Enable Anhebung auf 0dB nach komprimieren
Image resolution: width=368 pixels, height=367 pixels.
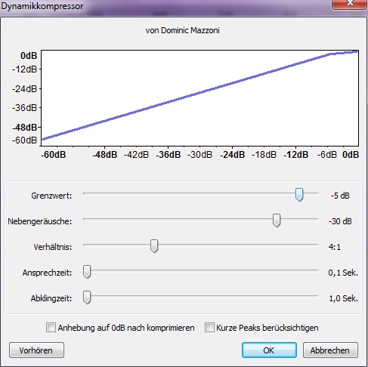coord(51,328)
